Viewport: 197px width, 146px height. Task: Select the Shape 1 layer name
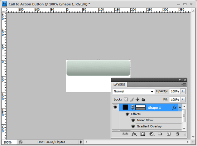(154, 108)
